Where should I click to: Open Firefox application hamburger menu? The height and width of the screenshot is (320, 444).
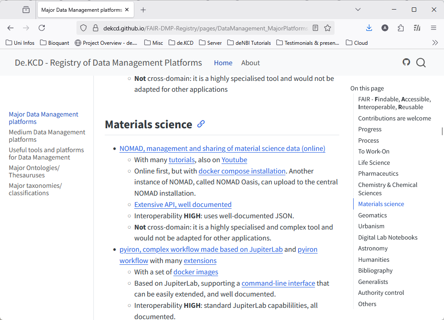433,28
